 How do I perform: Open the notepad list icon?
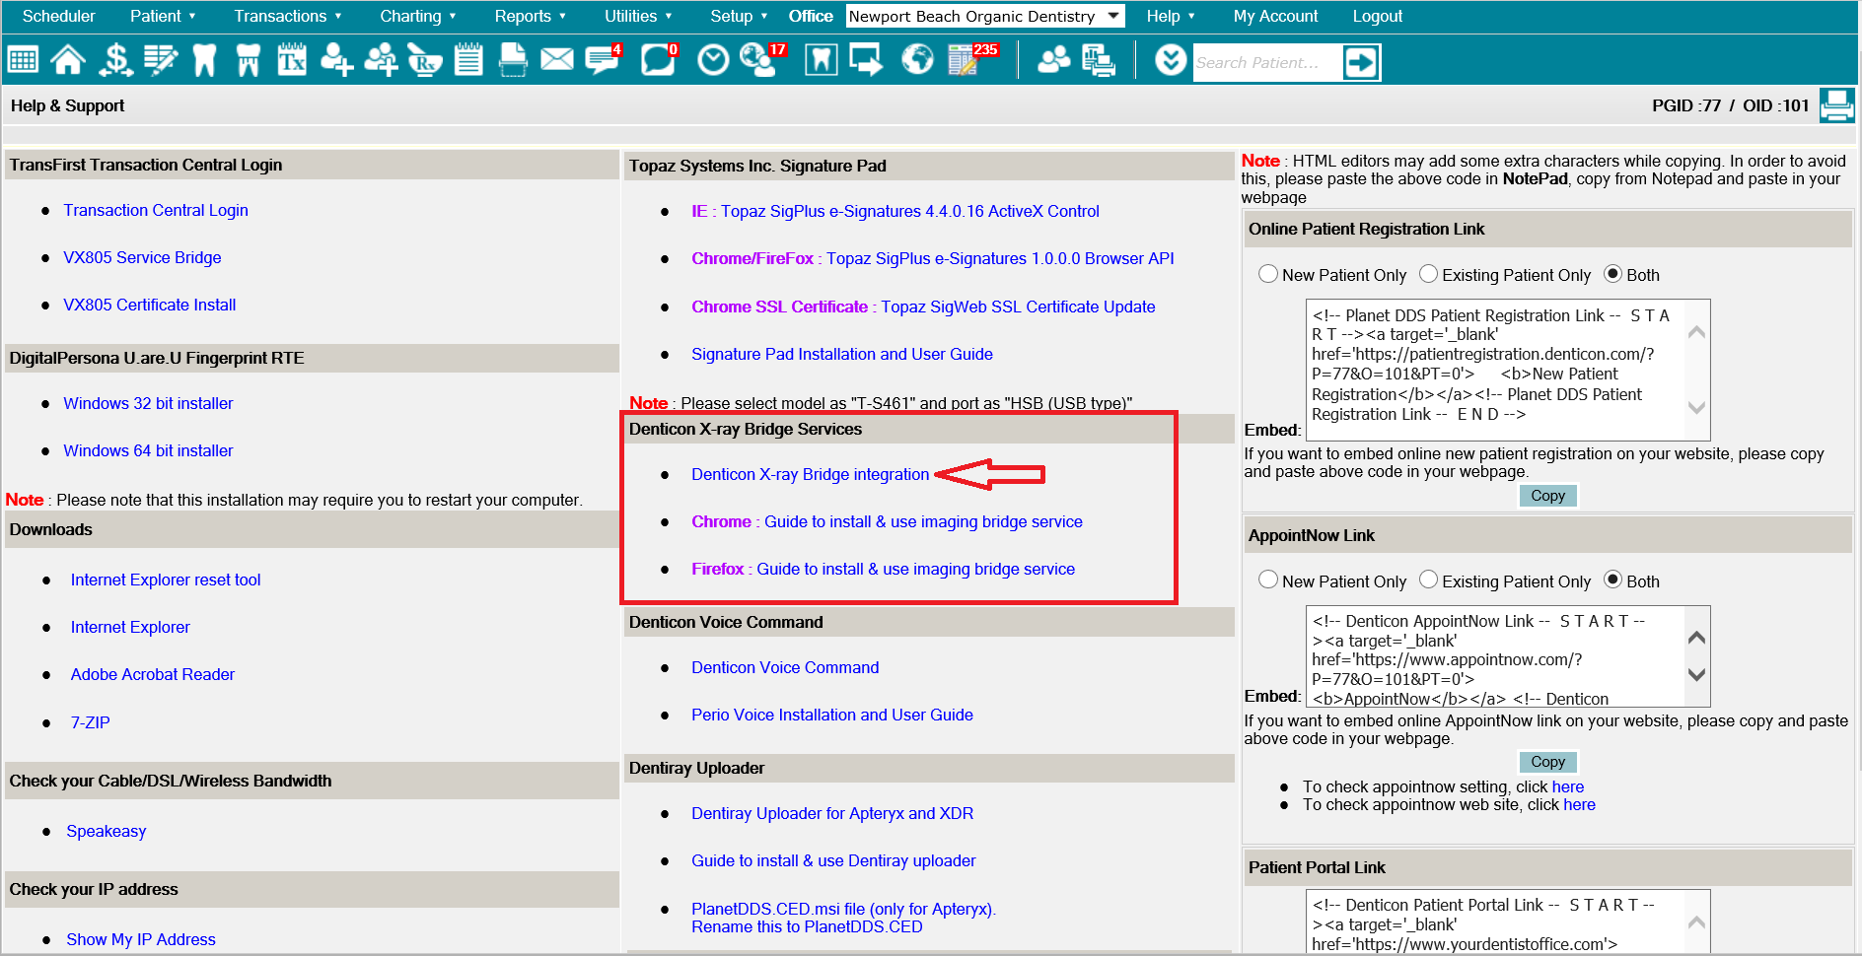(x=468, y=60)
